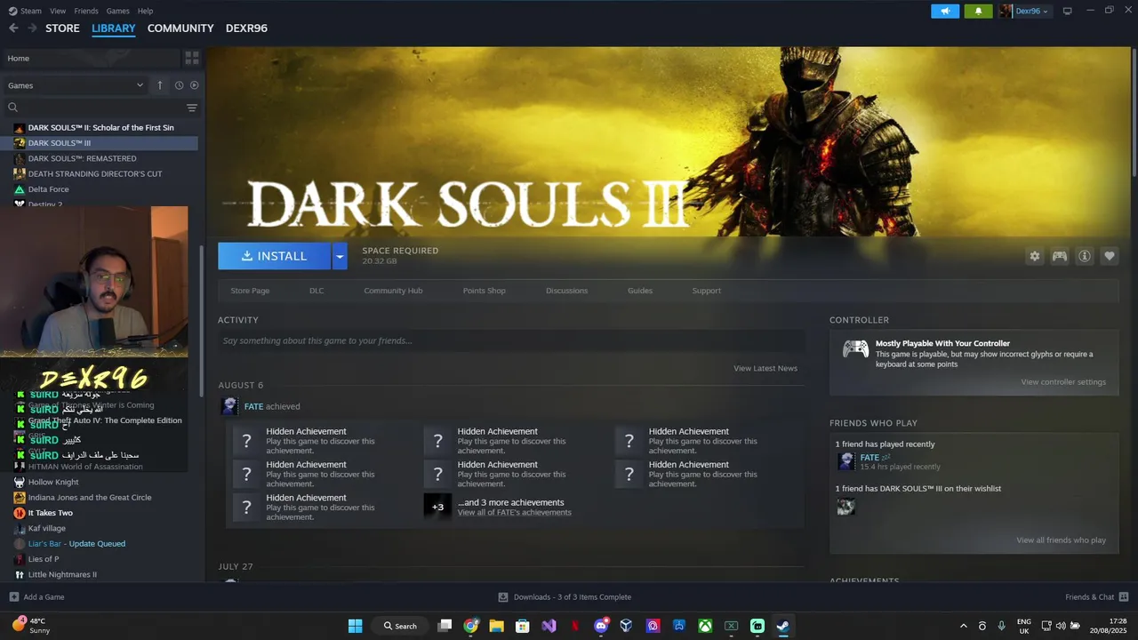
Task: Click the wishlist friend's avatar
Action: click(x=845, y=507)
